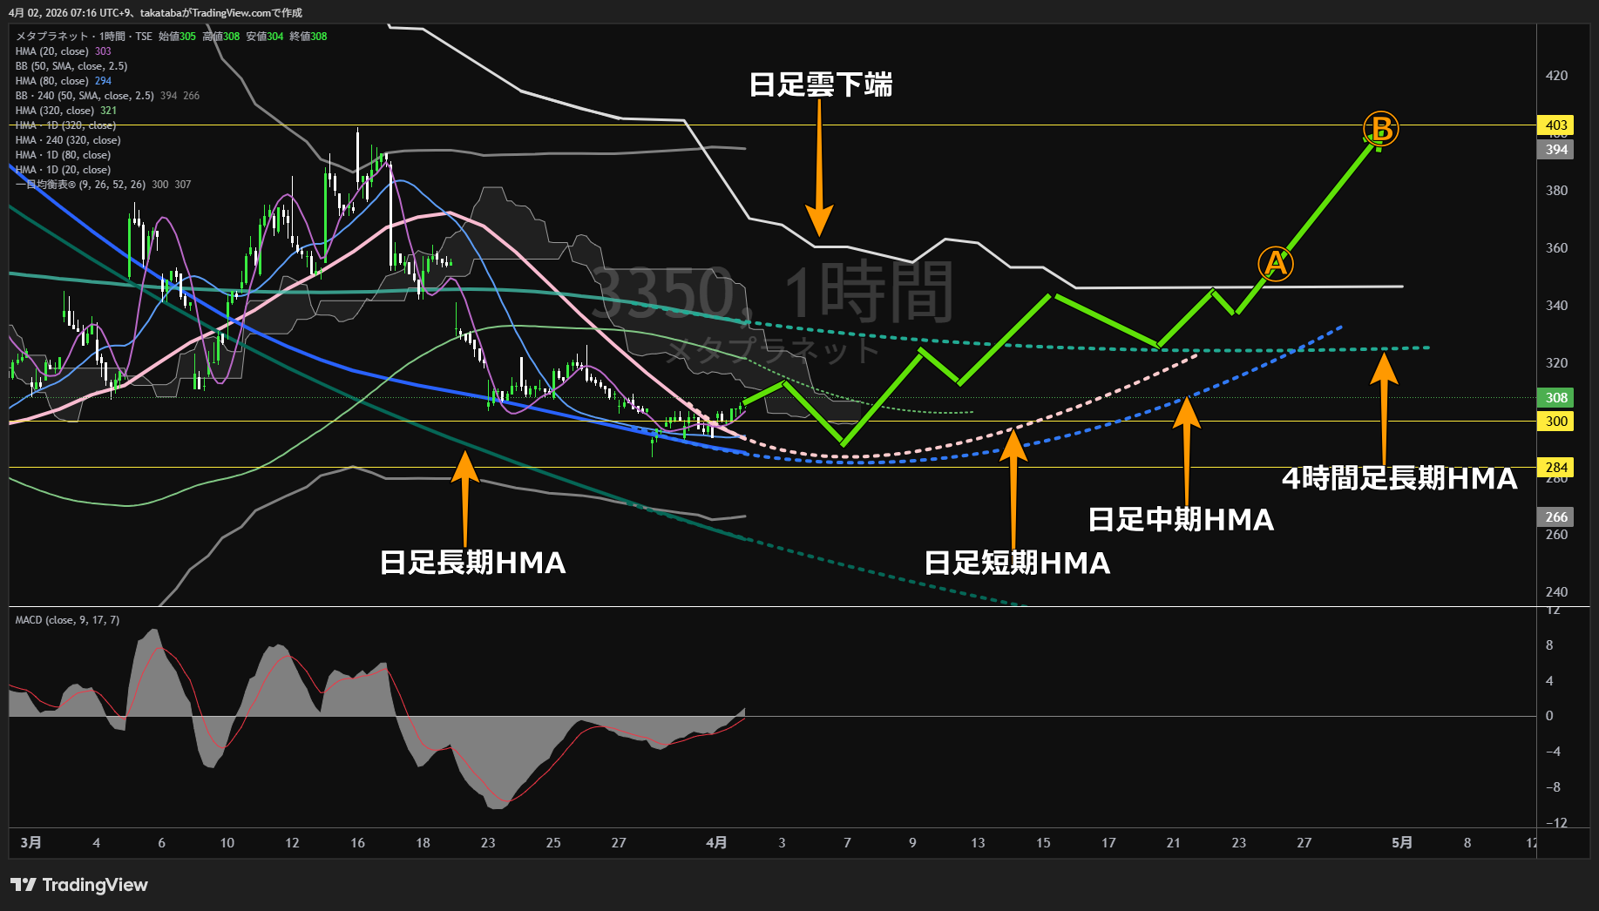
Task: Click the MACD (close, 9, 17, 7) pane label
Action: tap(67, 620)
